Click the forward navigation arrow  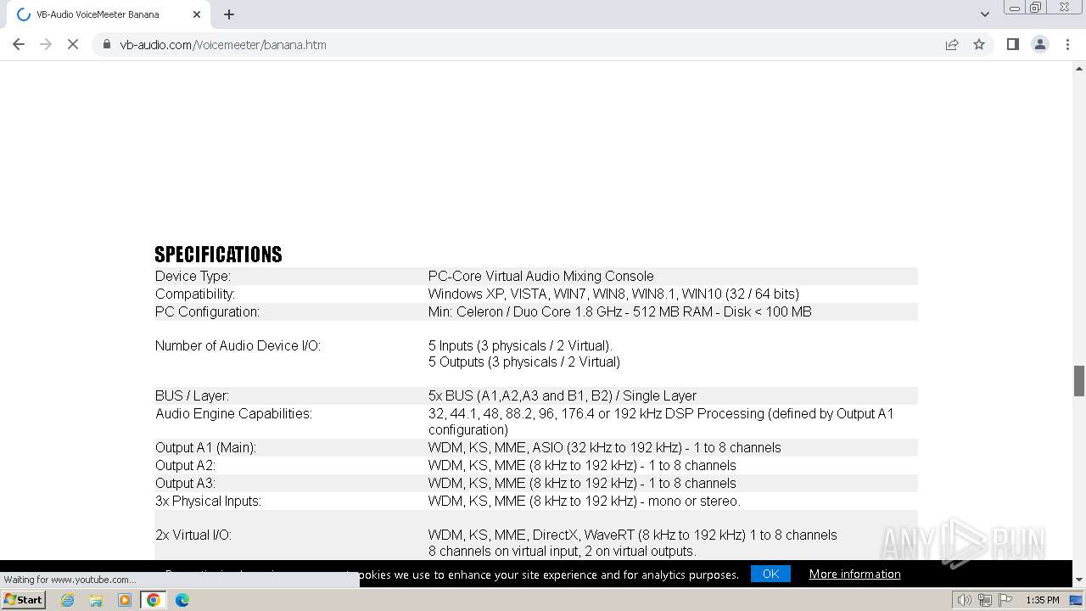46,44
